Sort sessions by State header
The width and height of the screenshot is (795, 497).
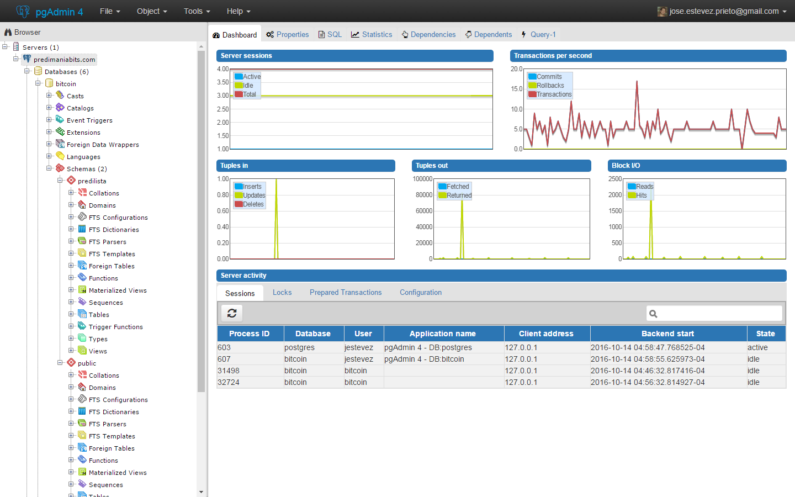click(x=766, y=334)
